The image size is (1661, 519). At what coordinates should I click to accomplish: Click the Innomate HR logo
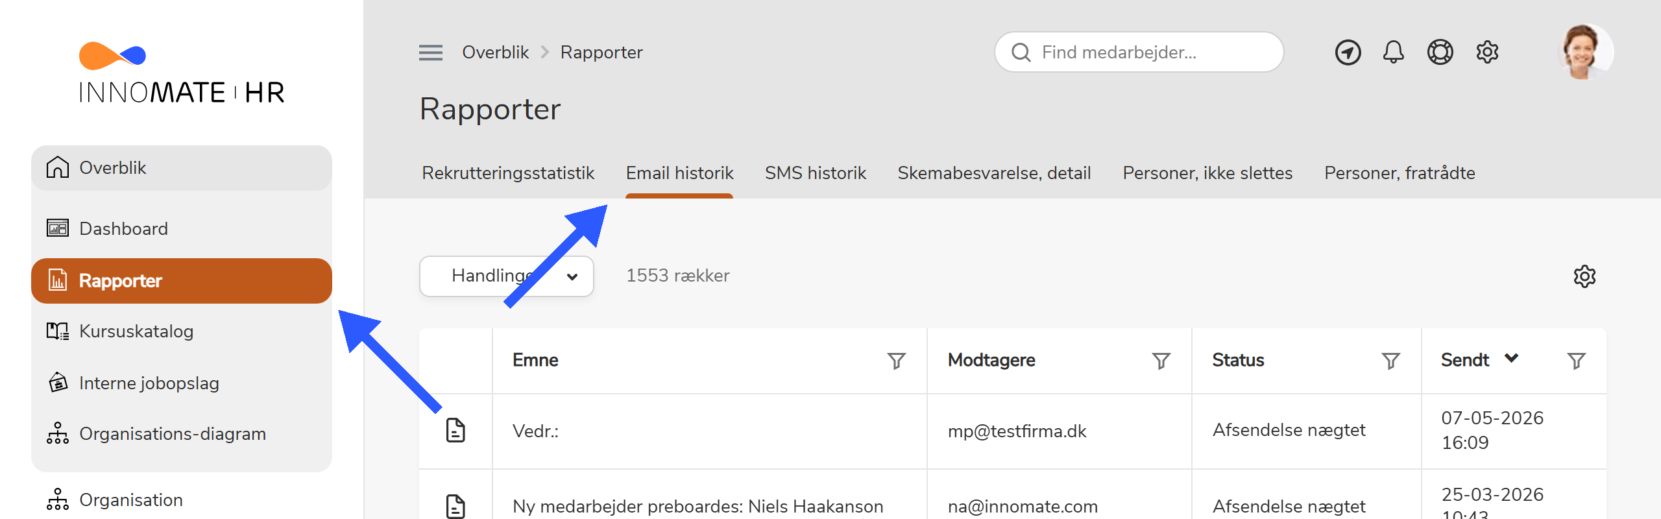pos(182,73)
